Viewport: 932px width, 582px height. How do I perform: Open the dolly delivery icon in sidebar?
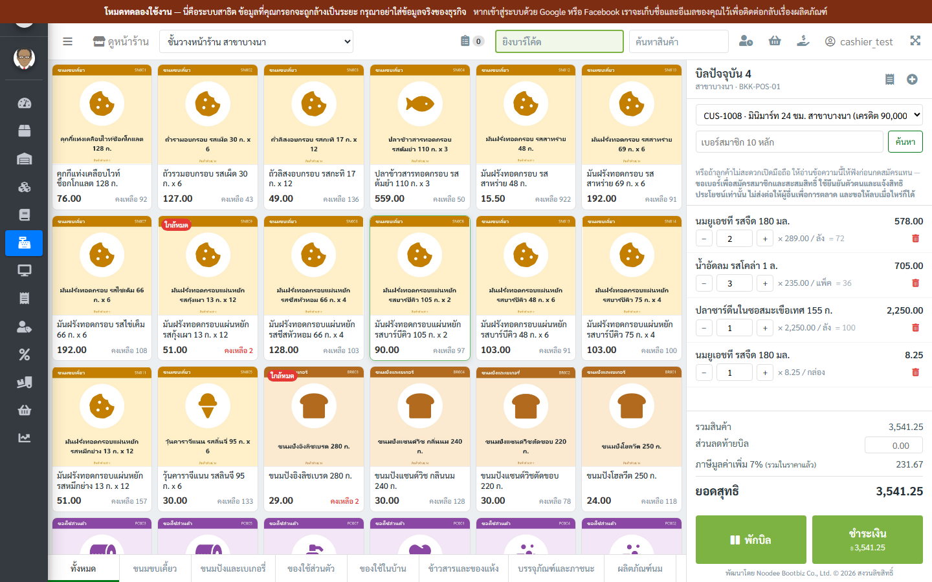click(24, 382)
